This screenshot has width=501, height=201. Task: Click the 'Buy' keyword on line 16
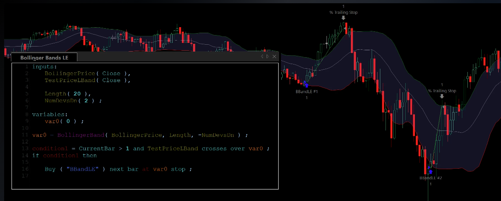[50, 169]
